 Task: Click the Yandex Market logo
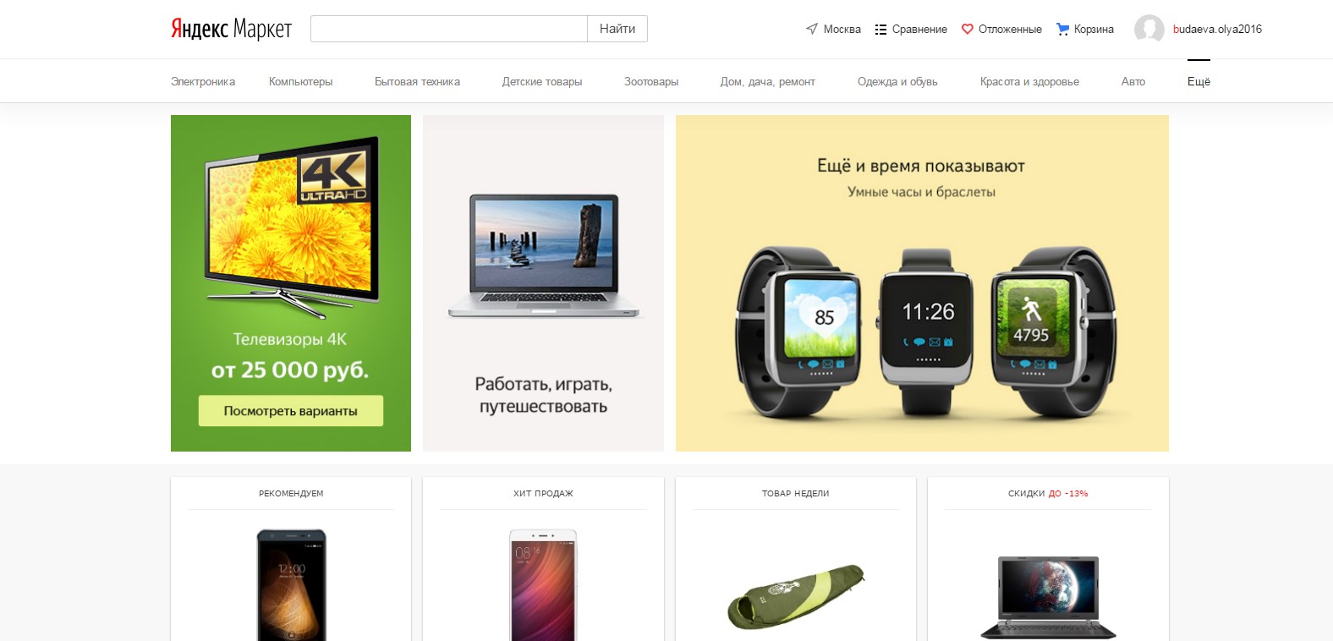tap(231, 29)
